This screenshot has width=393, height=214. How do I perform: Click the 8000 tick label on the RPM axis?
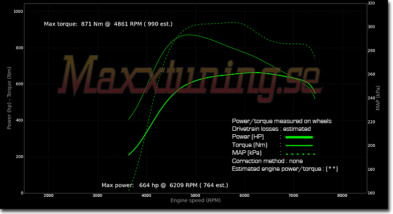click(342, 196)
